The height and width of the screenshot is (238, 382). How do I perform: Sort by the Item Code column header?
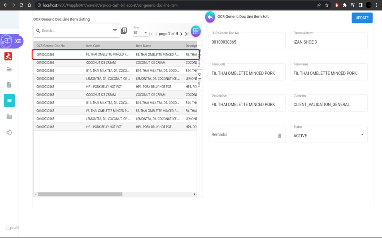click(x=93, y=46)
